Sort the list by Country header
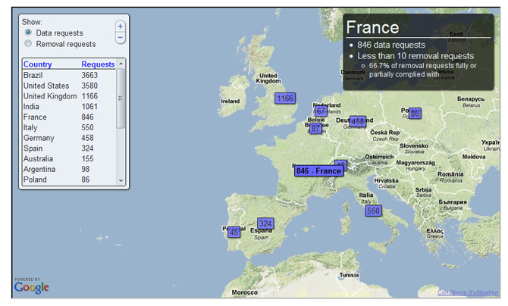508x306 pixels. pyautogui.click(x=38, y=64)
